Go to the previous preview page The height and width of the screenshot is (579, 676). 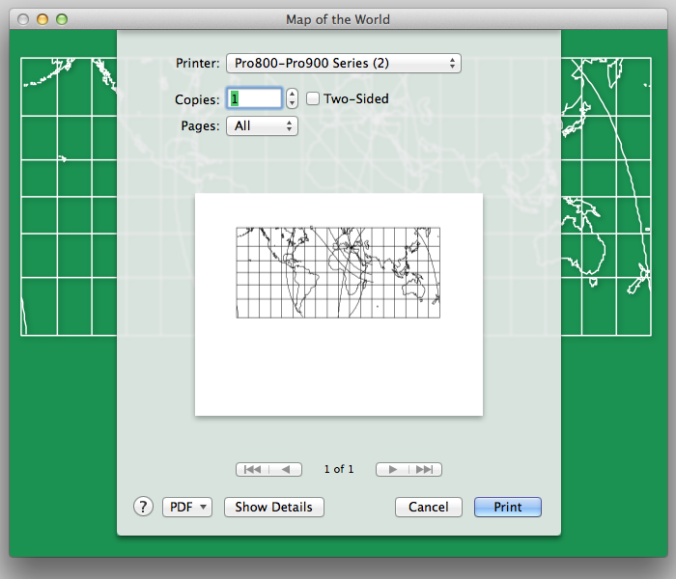pos(286,469)
